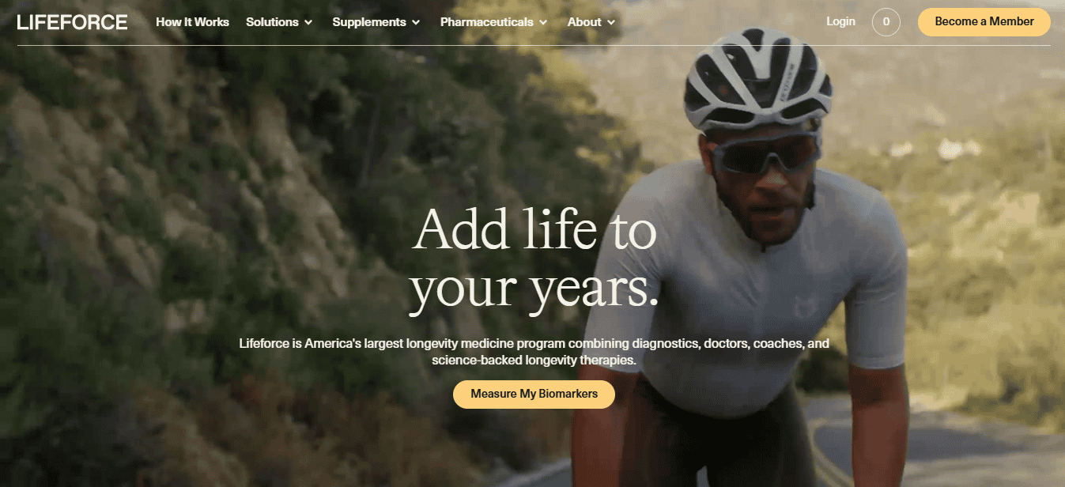Screen dimensions: 1065x487
Task: Open the How It Works page
Action: (x=192, y=22)
